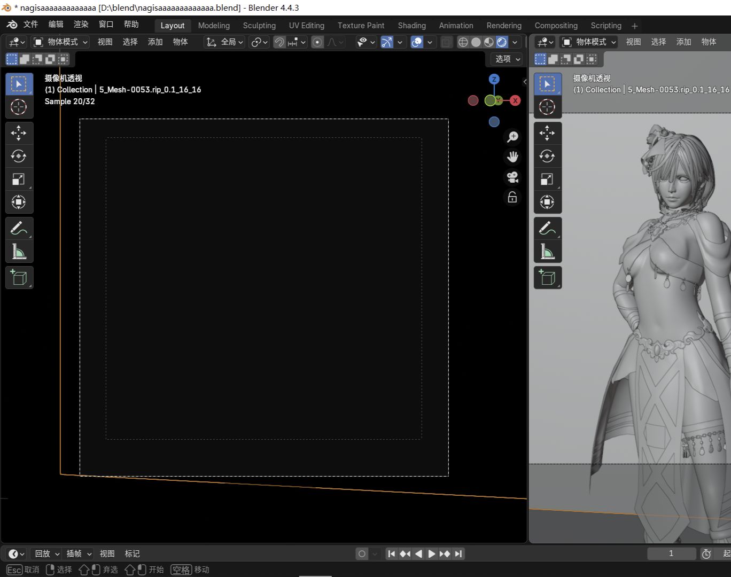Select the Rotate tool in left viewport
The image size is (731, 577).
(19, 156)
